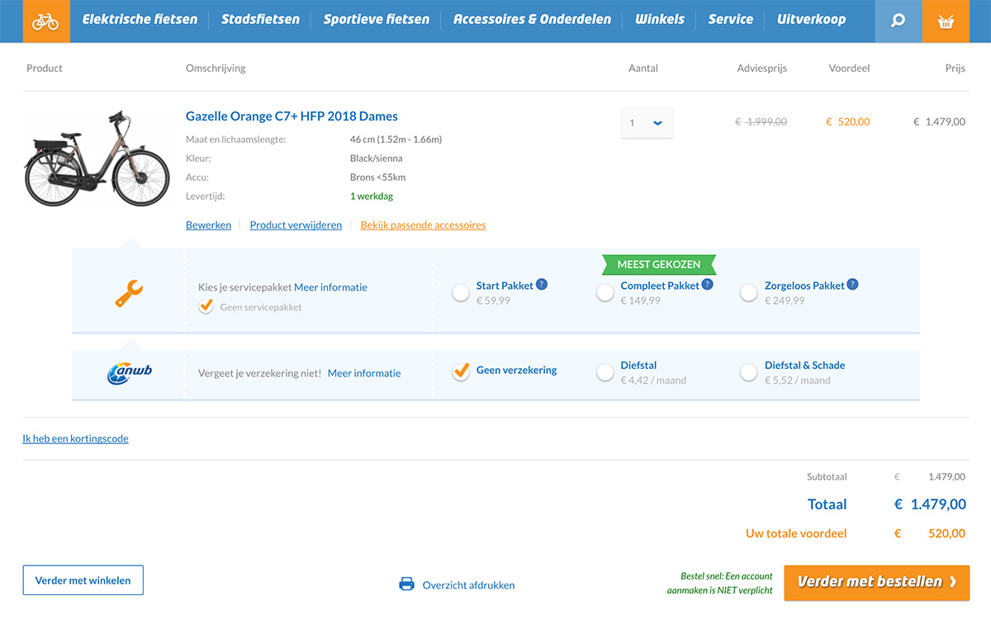Click the Compleet Pakket label
The image size is (991, 629).
[x=660, y=286]
